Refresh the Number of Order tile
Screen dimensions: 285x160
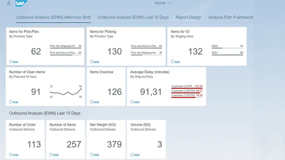pyautogui.click(x=14, y=155)
